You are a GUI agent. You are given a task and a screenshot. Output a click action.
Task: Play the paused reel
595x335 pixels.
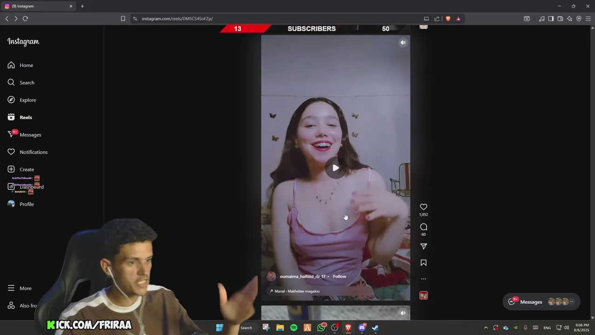coord(336,168)
